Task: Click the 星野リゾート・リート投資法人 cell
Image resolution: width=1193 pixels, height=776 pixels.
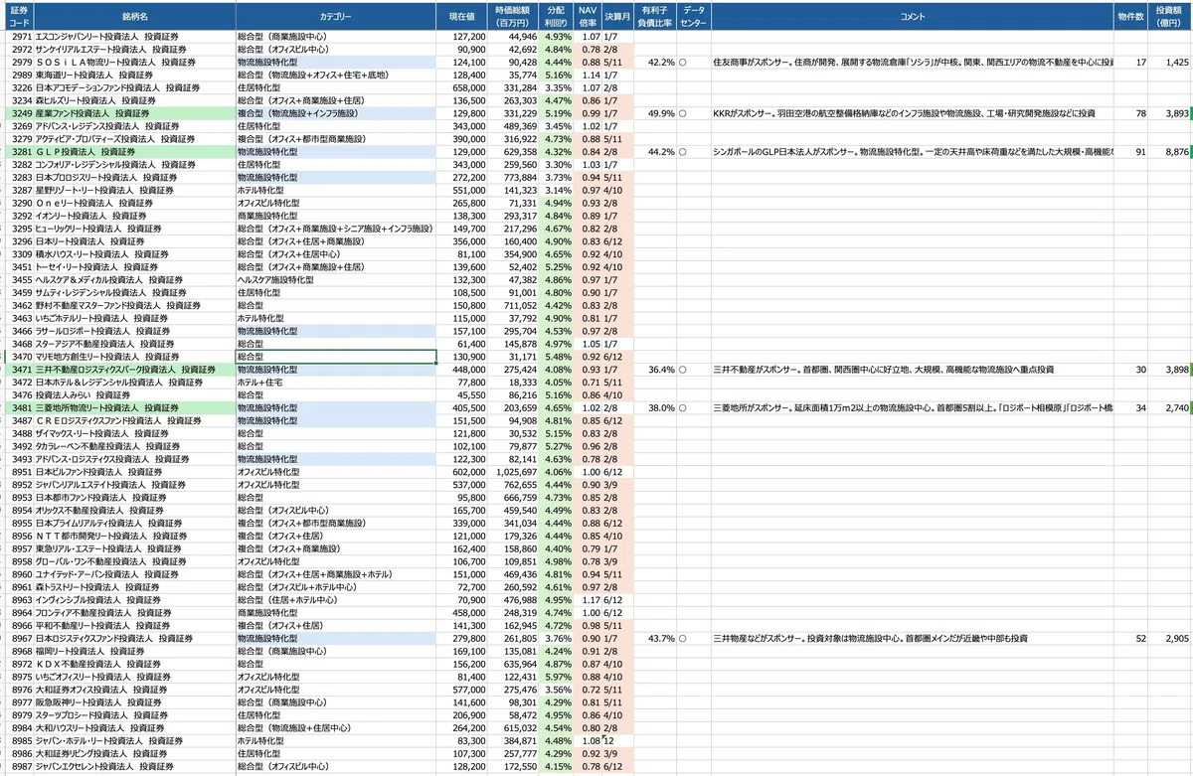Action: point(135,190)
